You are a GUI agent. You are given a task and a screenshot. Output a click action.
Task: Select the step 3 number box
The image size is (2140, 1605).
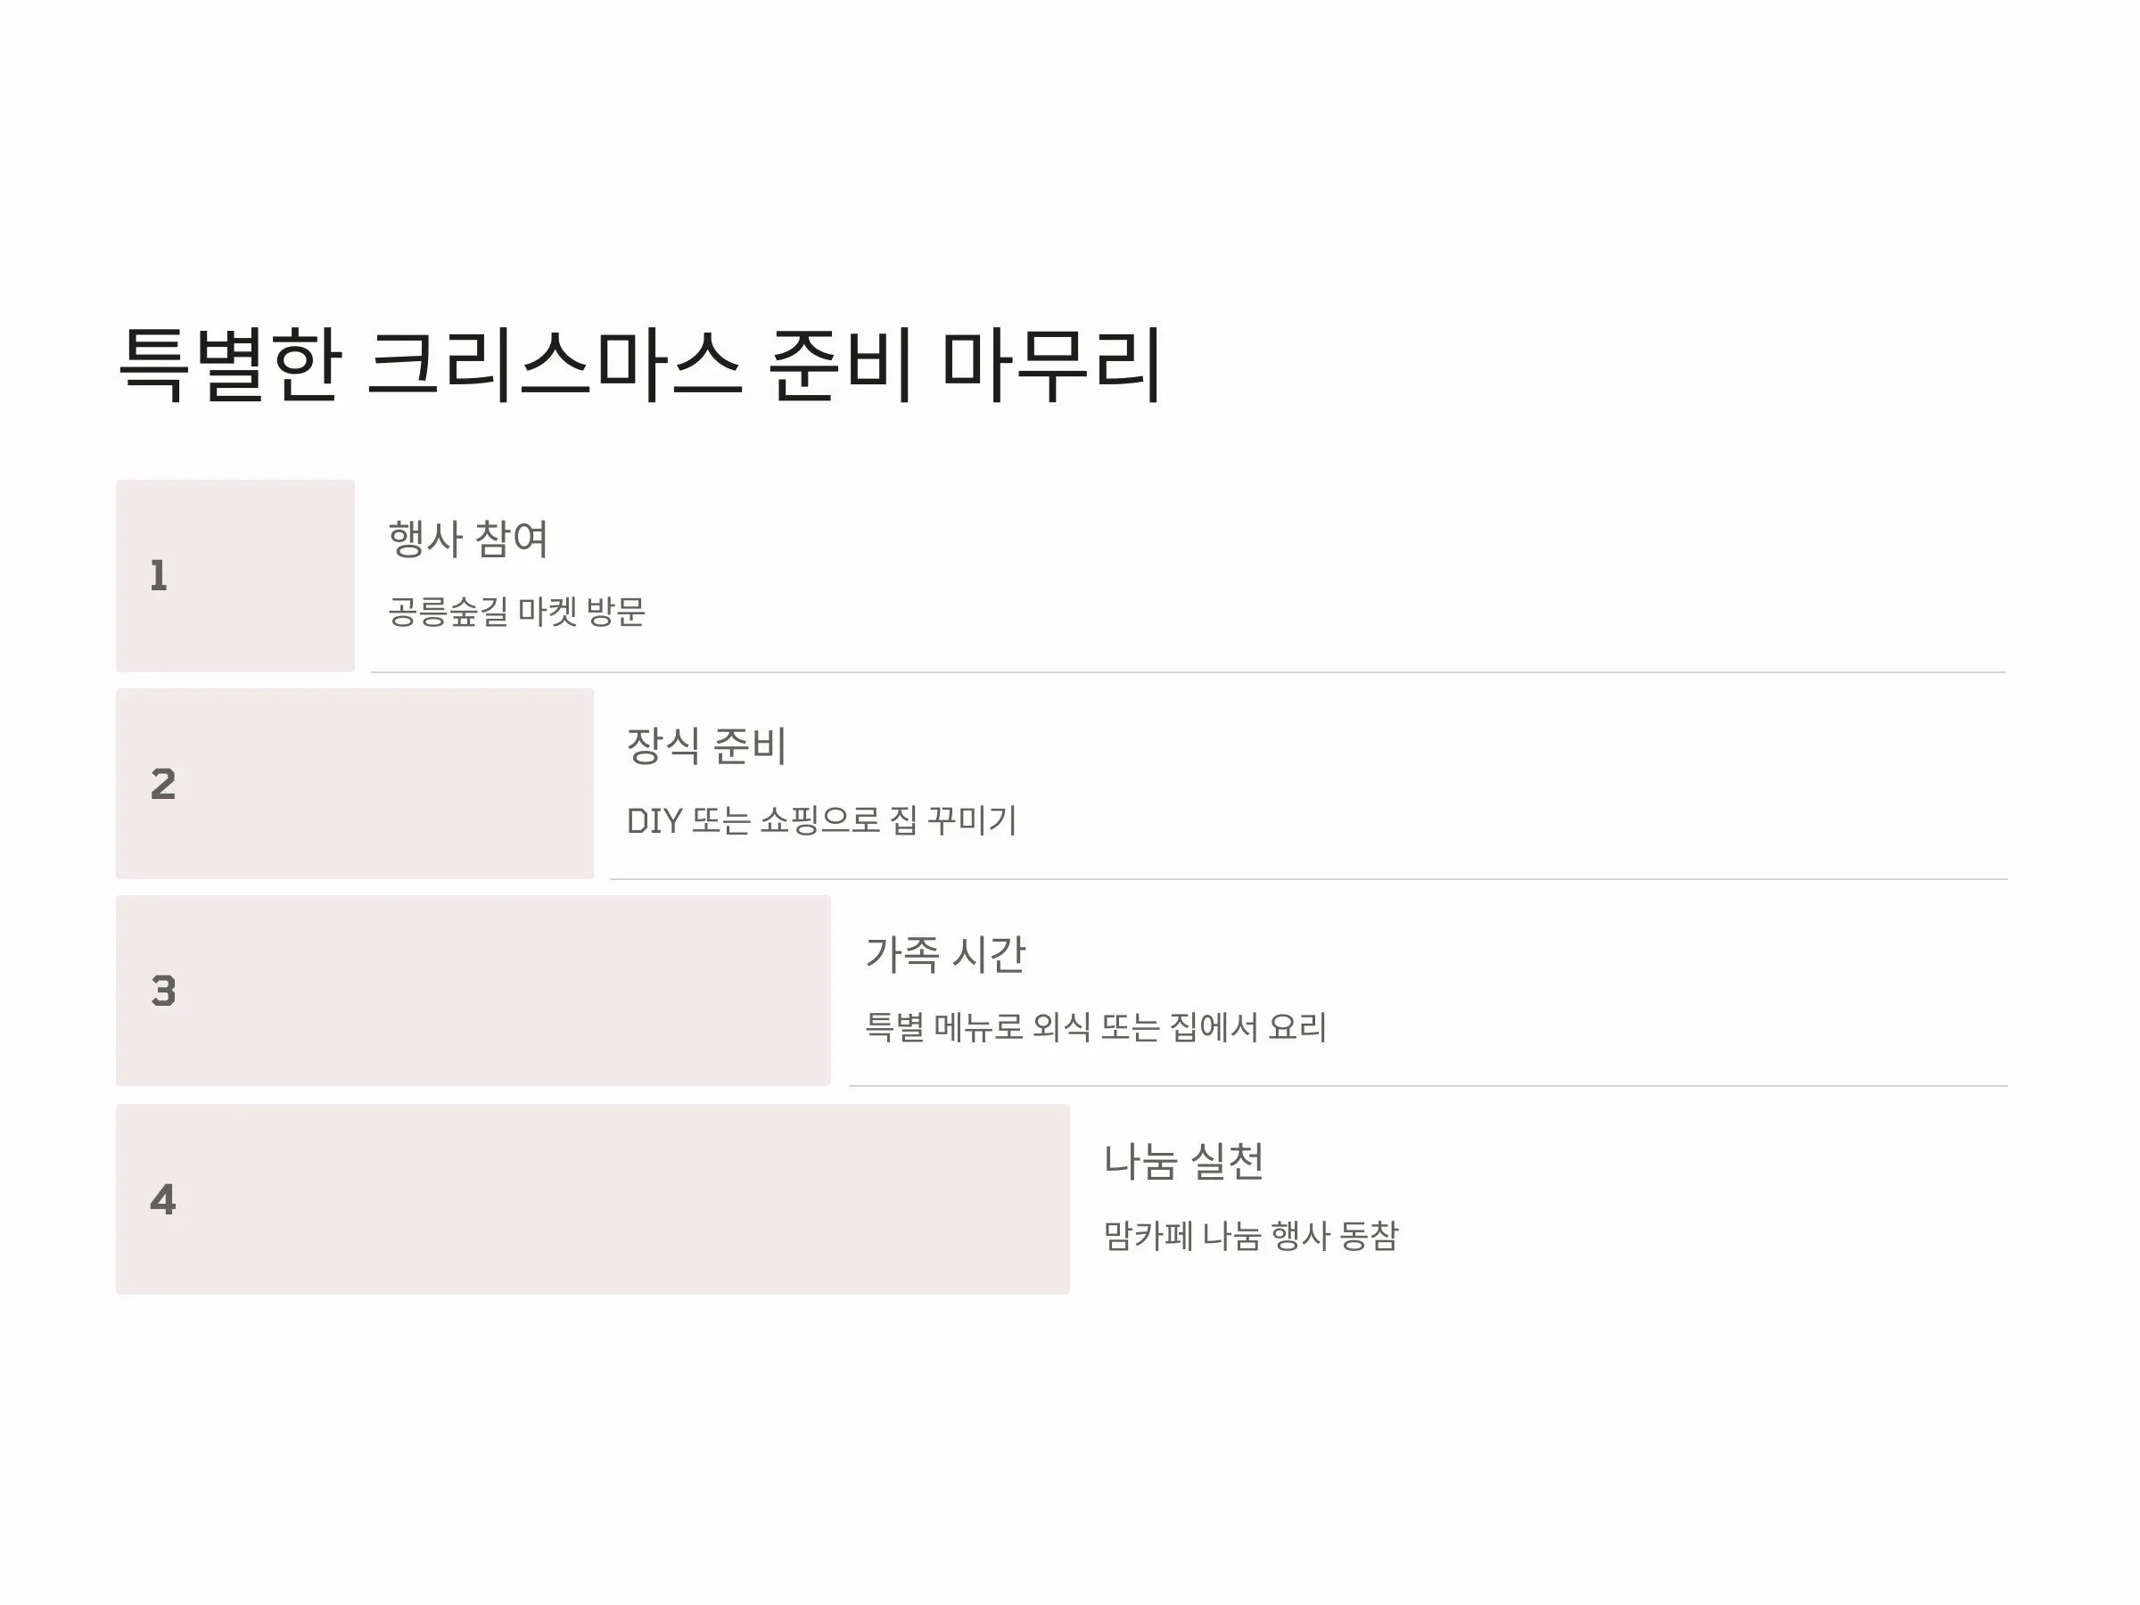(473, 991)
